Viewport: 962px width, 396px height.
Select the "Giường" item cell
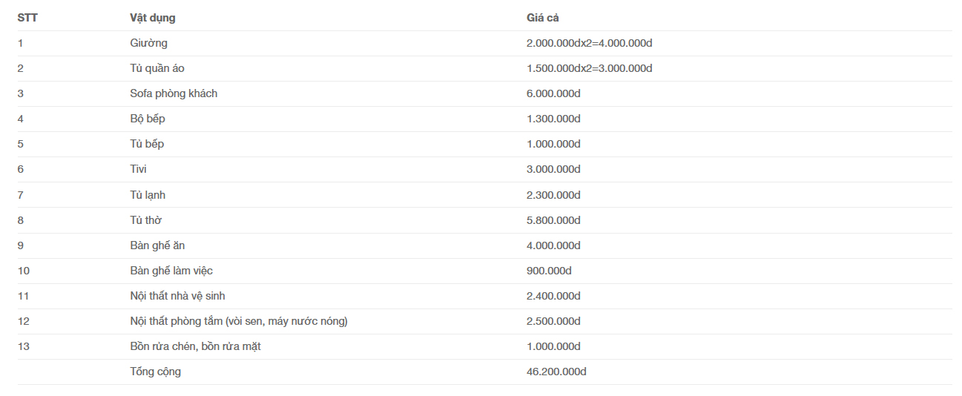pos(148,43)
